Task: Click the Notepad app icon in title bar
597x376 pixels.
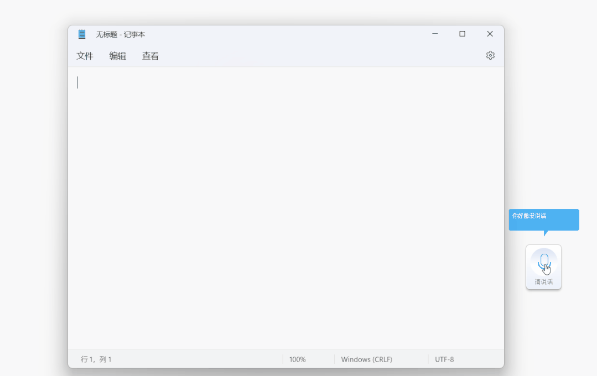Action: [x=82, y=34]
